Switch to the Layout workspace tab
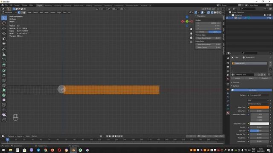Screen dimensions: 273x153 [40, 6]
